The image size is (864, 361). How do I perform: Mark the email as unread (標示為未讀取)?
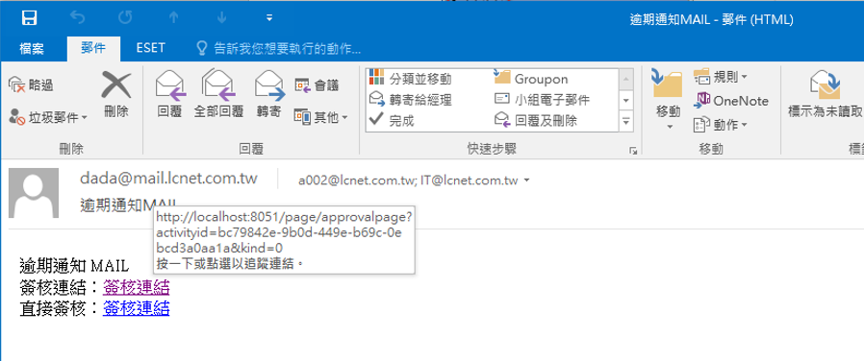825,94
